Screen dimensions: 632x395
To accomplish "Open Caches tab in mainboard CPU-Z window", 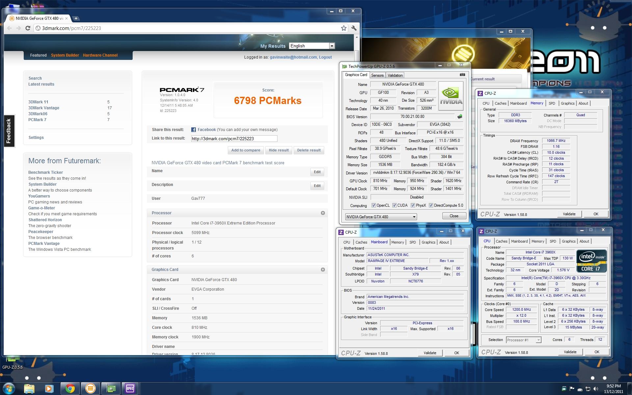I will [x=361, y=242].
